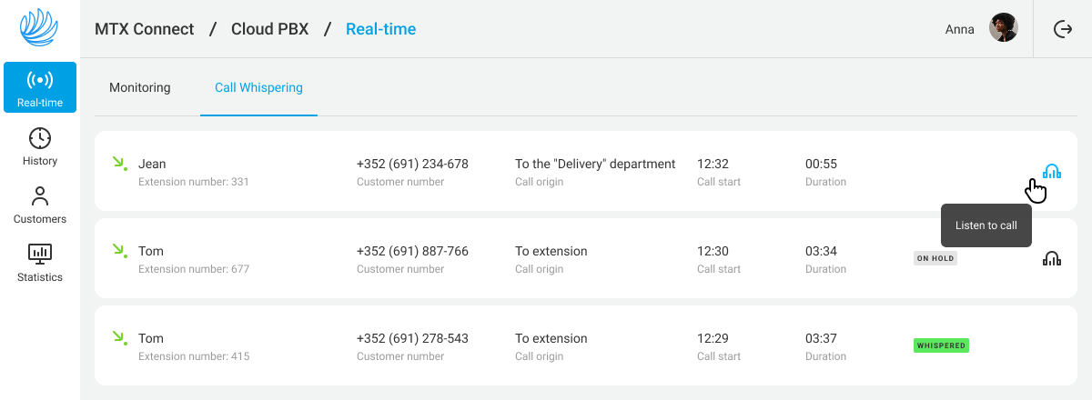Viewport: 1092px width, 400px height.
Task: Click Anna's profile avatar
Action: coord(1004,28)
